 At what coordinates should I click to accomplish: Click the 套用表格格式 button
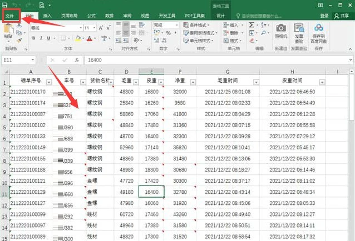tap(201, 33)
